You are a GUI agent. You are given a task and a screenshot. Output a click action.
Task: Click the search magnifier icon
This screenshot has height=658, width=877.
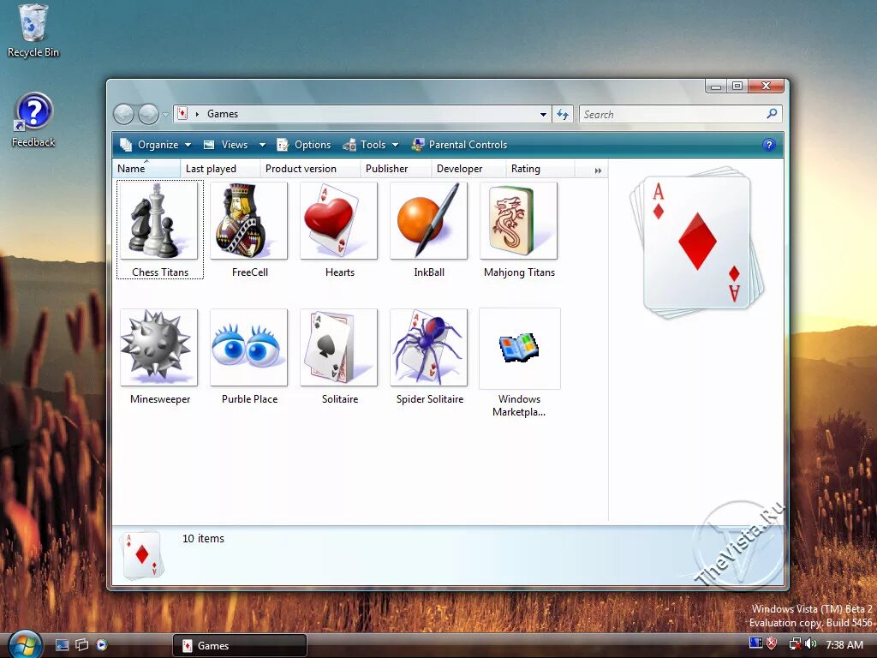click(x=772, y=114)
